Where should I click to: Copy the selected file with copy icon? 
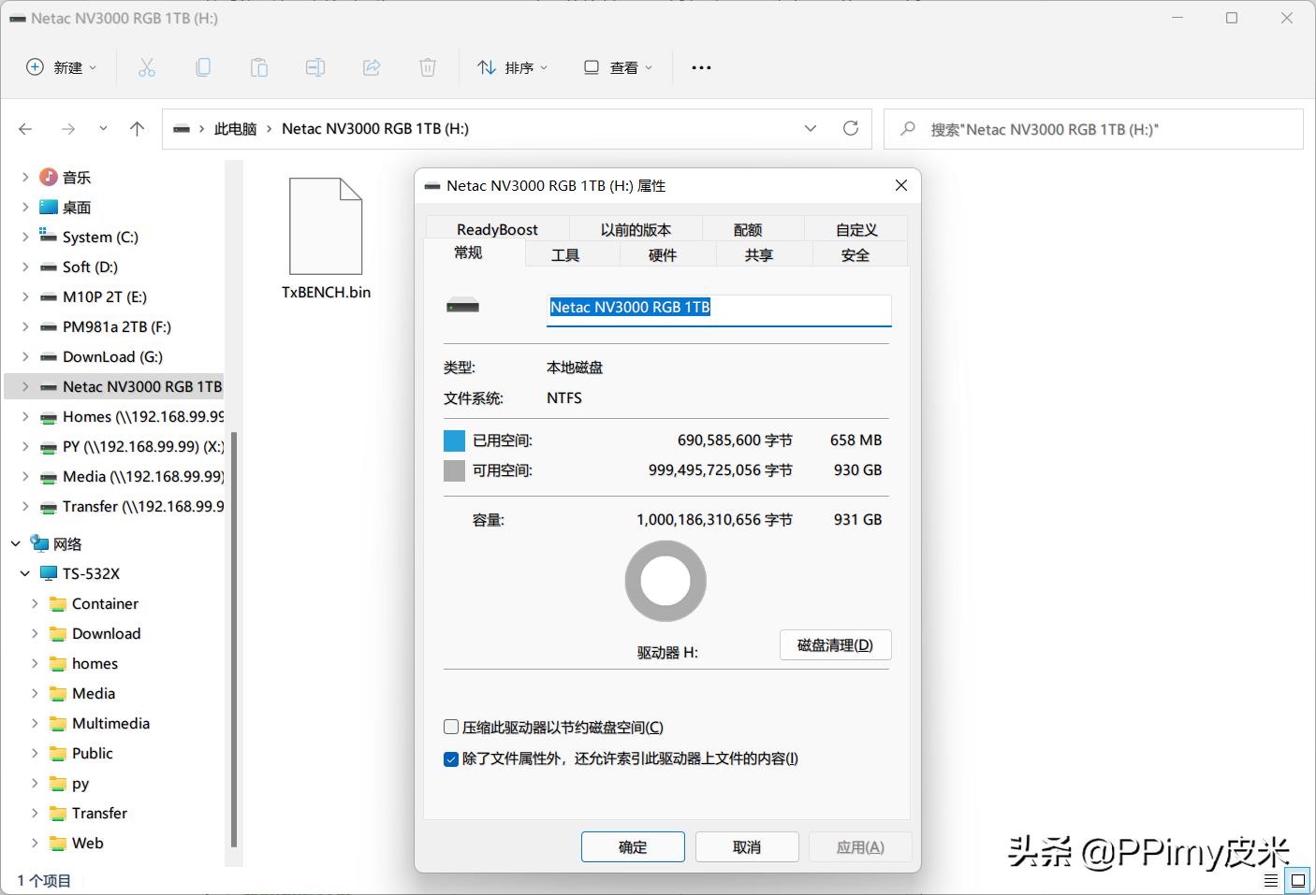[203, 66]
